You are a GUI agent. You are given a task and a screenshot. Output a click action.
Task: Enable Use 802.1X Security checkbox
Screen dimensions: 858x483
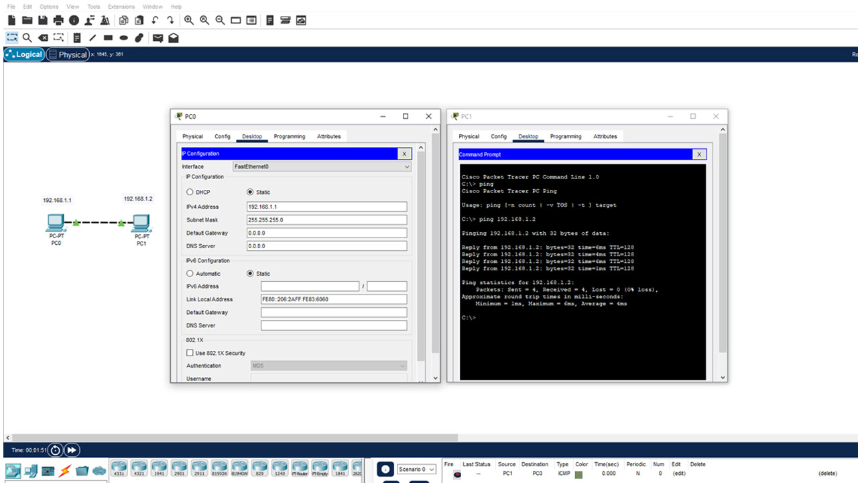pyautogui.click(x=190, y=353)
